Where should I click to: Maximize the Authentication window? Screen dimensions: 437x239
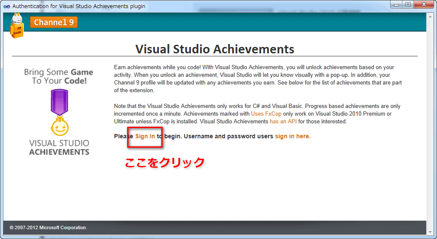click(x=408, y=5)
